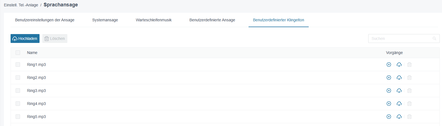Click the Ring2.mp3 file name
442x126 pixels.
coord(36,78)
